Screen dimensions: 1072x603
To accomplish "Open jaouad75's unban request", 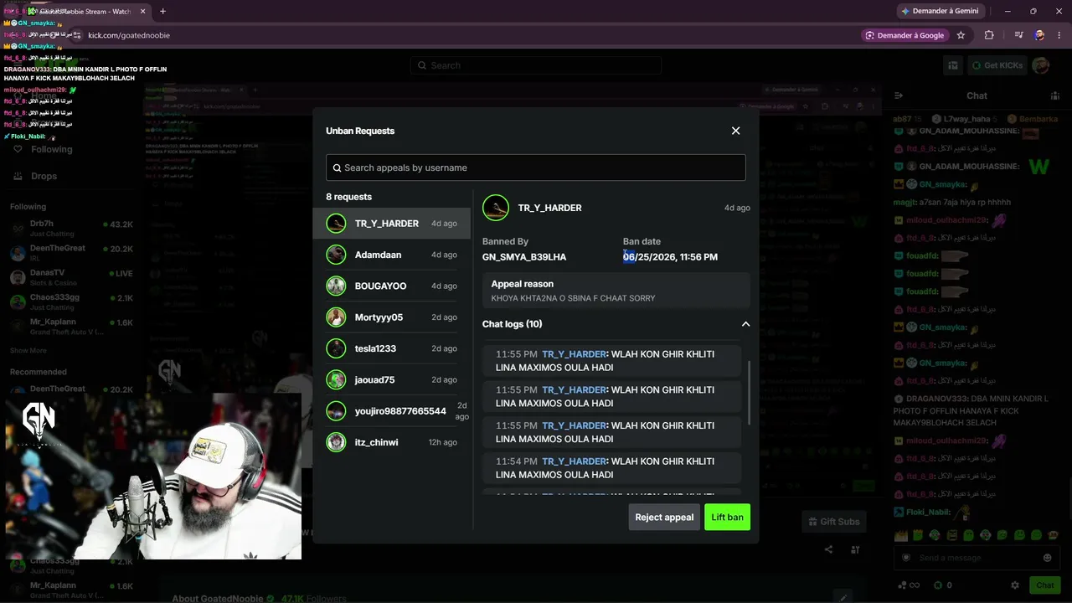I will click(392, 379).
